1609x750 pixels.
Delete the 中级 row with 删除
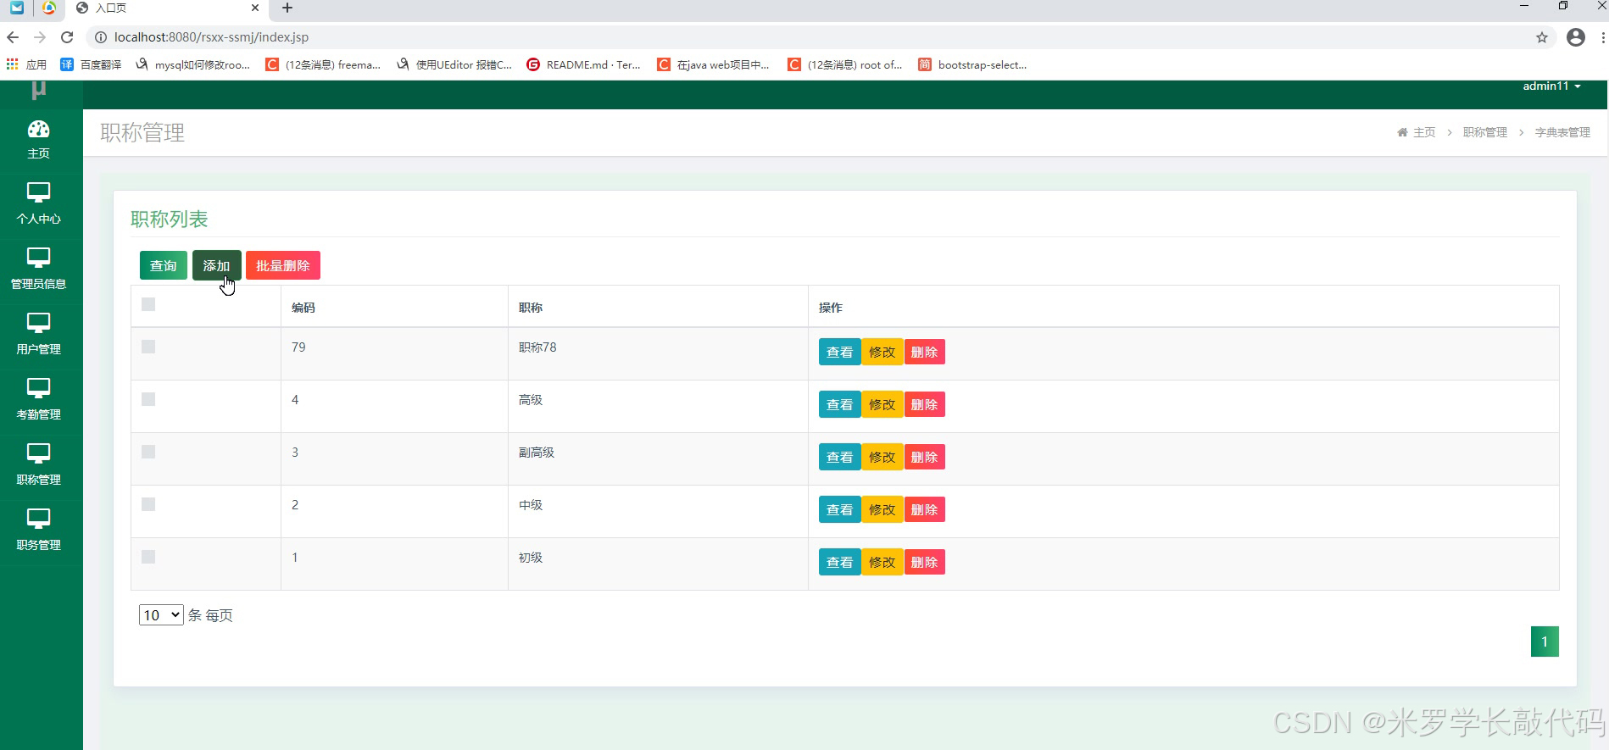(924, 509)
